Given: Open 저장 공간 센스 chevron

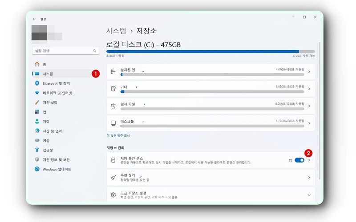Looking at the screenshot, I should tap(309, 160).
